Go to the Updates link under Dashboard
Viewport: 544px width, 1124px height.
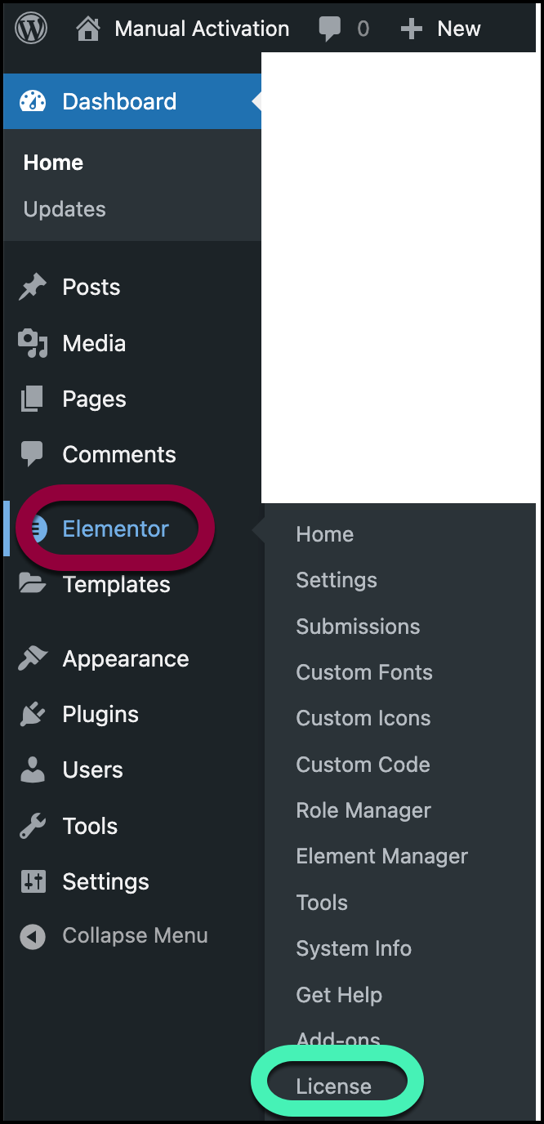pos(65,209)
